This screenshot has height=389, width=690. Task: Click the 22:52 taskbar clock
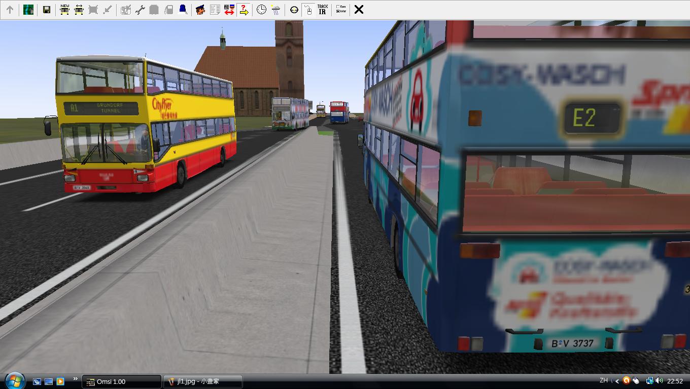pos(675,381)
